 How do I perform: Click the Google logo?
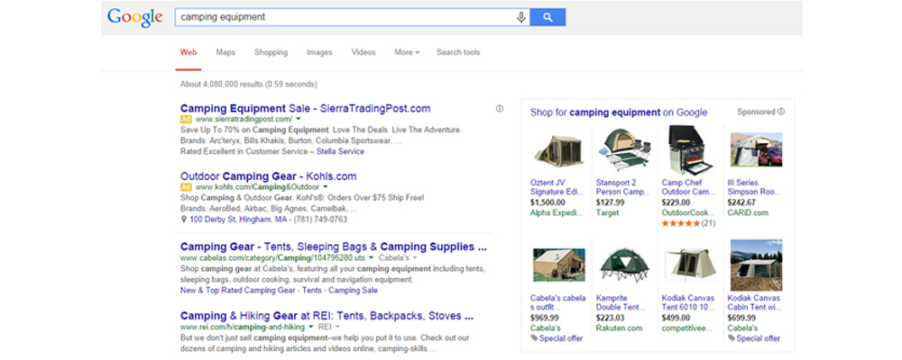pyautogui.click(x=134, y=17)
